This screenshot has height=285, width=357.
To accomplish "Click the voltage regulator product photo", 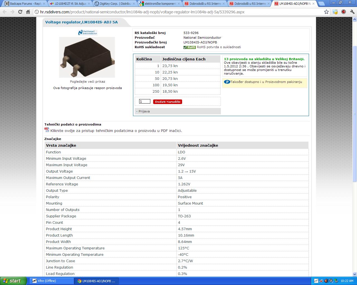I will point(87,57).
